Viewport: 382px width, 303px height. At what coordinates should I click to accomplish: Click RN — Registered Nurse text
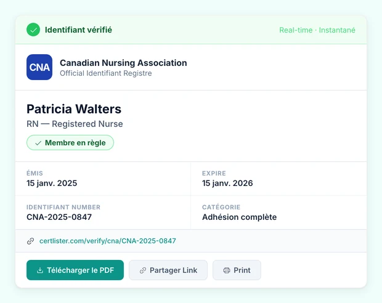pyautogui.click(x=75, y=124)
